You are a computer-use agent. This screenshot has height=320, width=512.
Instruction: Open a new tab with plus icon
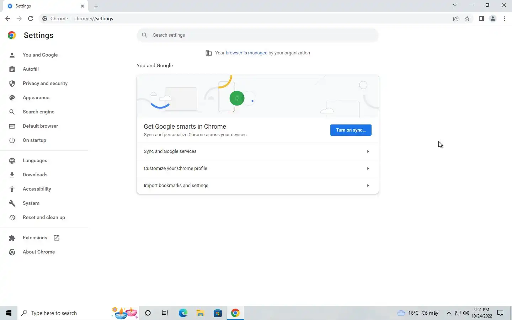(x=96, y=6)
